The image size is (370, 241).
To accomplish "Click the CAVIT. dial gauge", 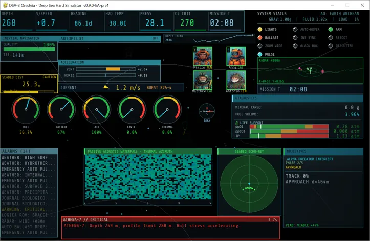I will click(132, 109).
